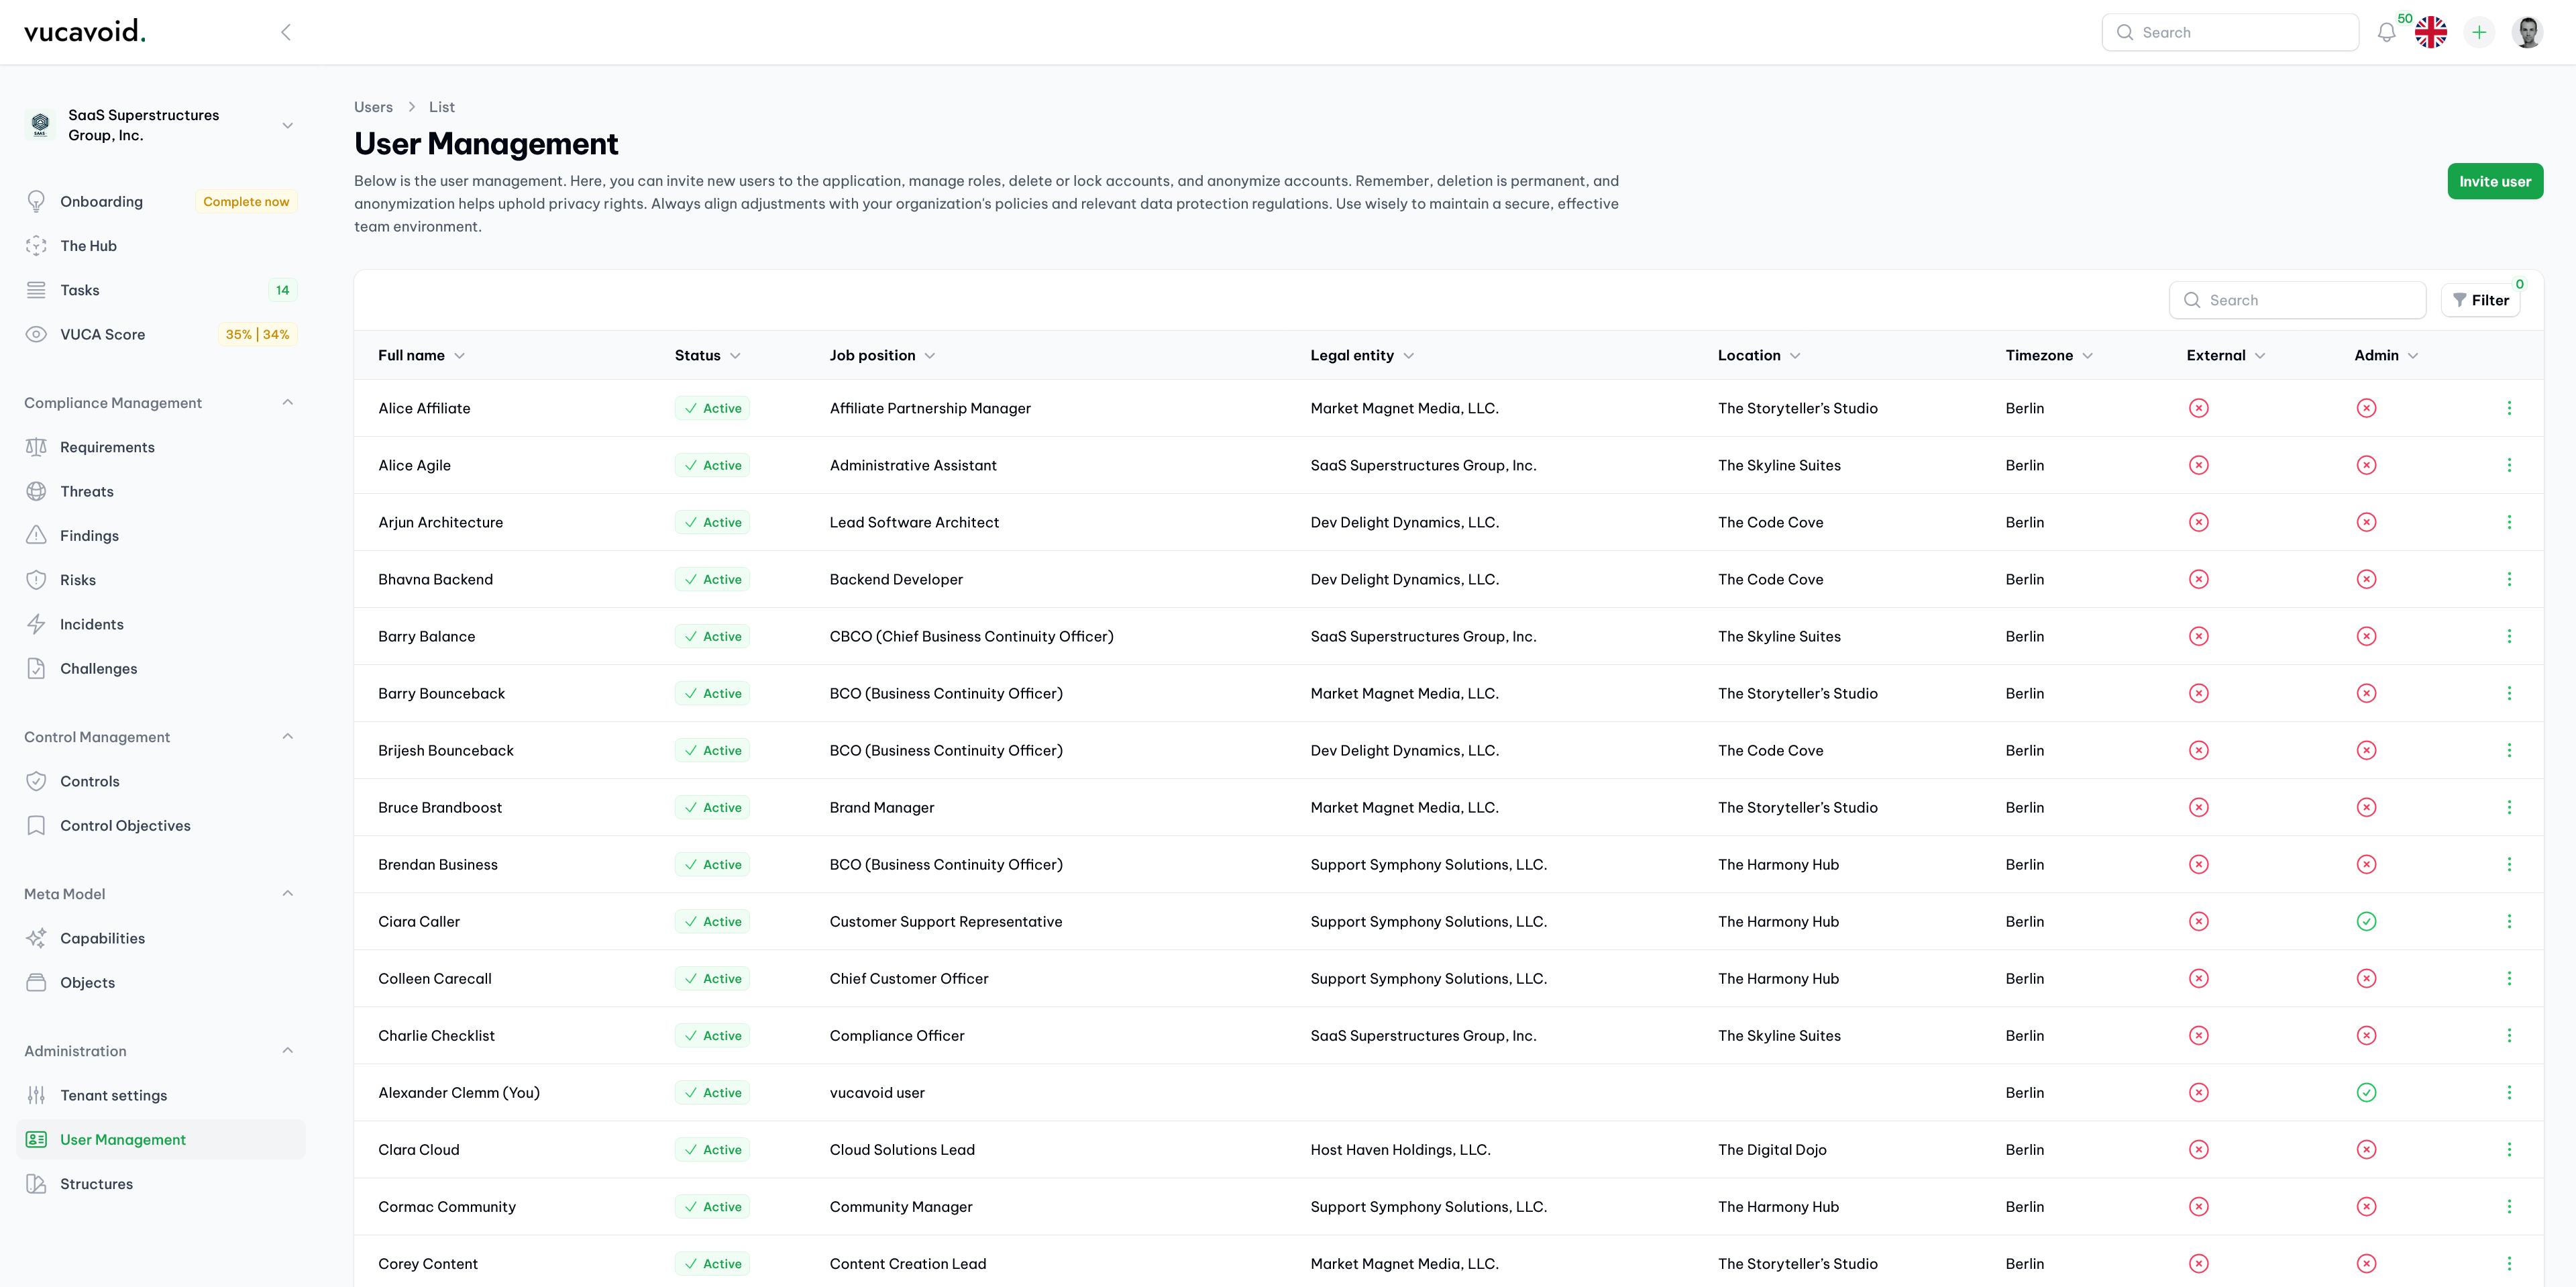Toggle Admin status for Ciara Caller
2576x1287 pixels.
point(2366,921)
